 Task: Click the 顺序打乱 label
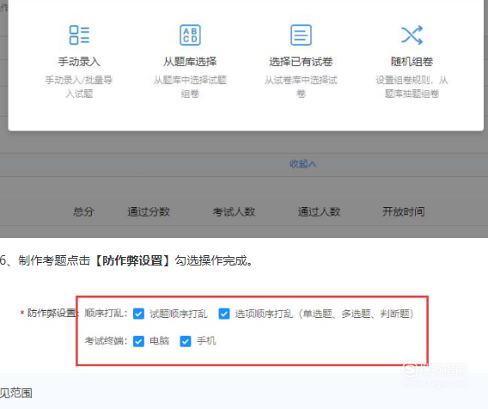coord(106,313)
